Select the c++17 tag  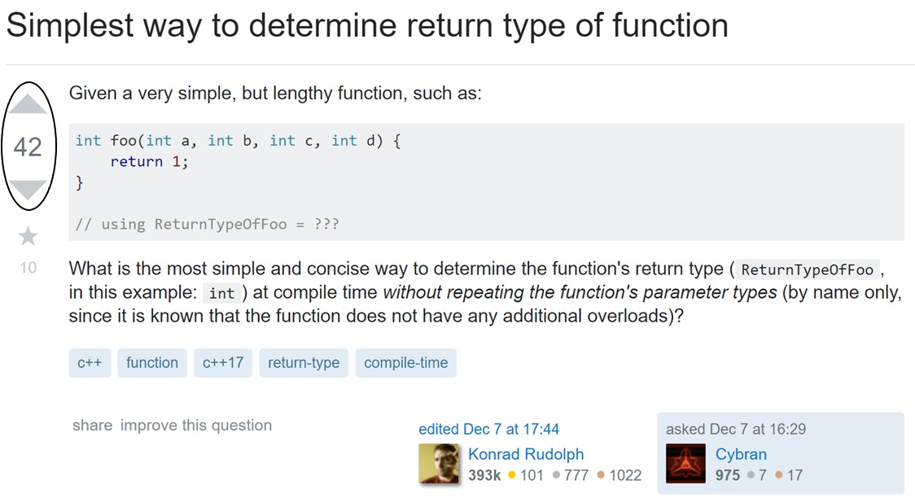[x=223, y=363]
